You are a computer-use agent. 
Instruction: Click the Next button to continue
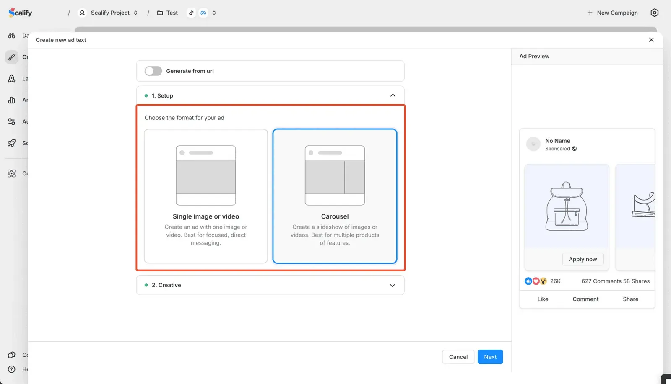pyautogui.click(x=490, y=356)
